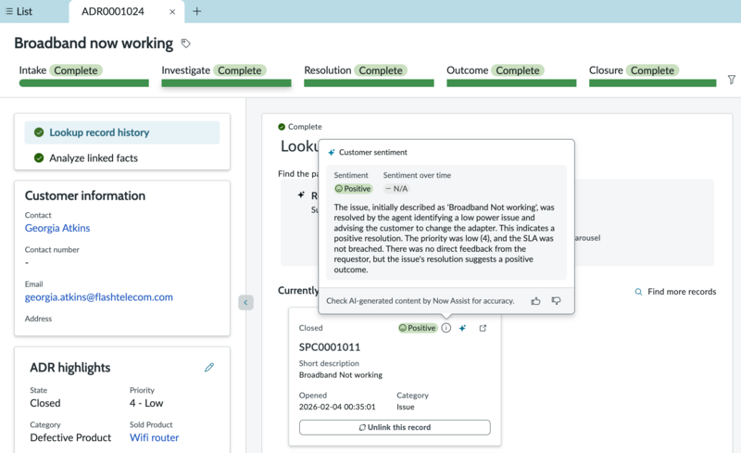Click the Positive badge in sentiment popup
The width and height of the screenshot is (741, 453).
[353, 189]
